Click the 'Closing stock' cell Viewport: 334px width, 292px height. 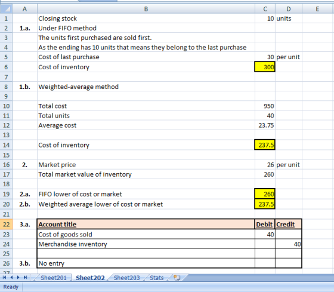[146, 19]
